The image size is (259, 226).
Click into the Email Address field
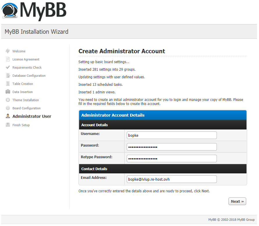(x=172, y=179)
